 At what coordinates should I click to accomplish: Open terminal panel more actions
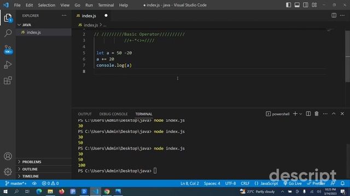click(x=325, y=114)
